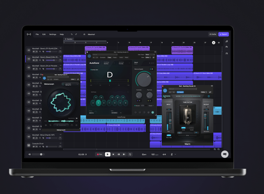Click the Compare button in the Warm plugin window
The width and height of the screenshot is (264, 194).
click(x=180, y=92)
